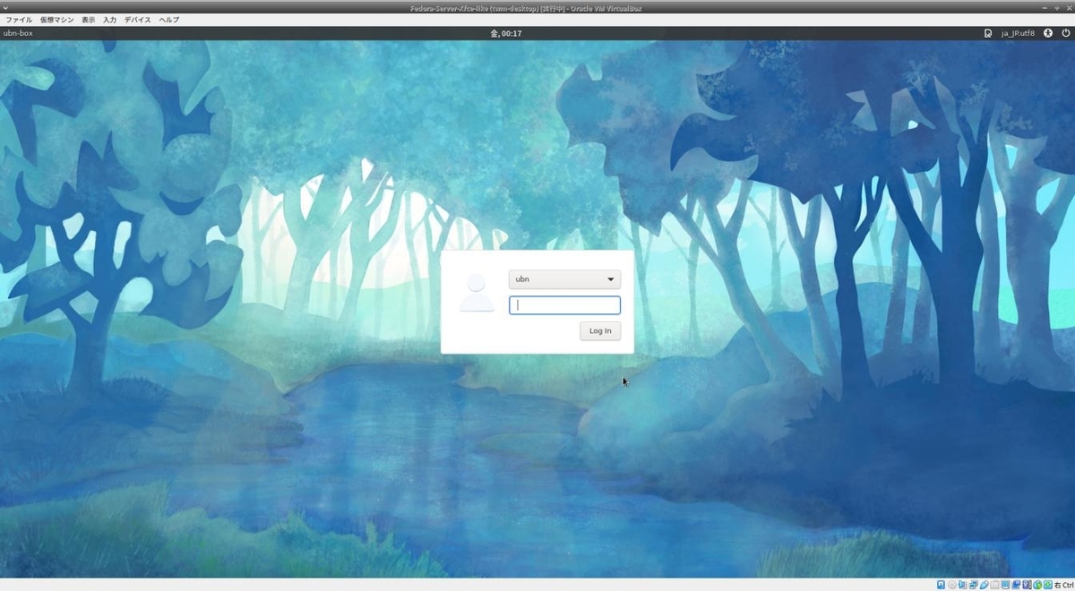
Task: Open the ja_JP.utf8 language selector
Action: click(x=1018, y=33)
